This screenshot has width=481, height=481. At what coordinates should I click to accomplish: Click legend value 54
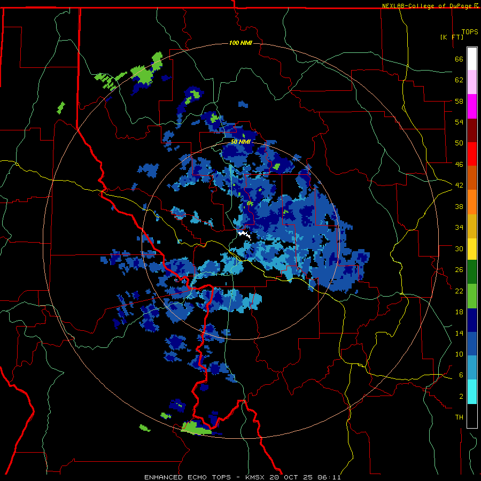pyautogui.click(x=459, y=122)
